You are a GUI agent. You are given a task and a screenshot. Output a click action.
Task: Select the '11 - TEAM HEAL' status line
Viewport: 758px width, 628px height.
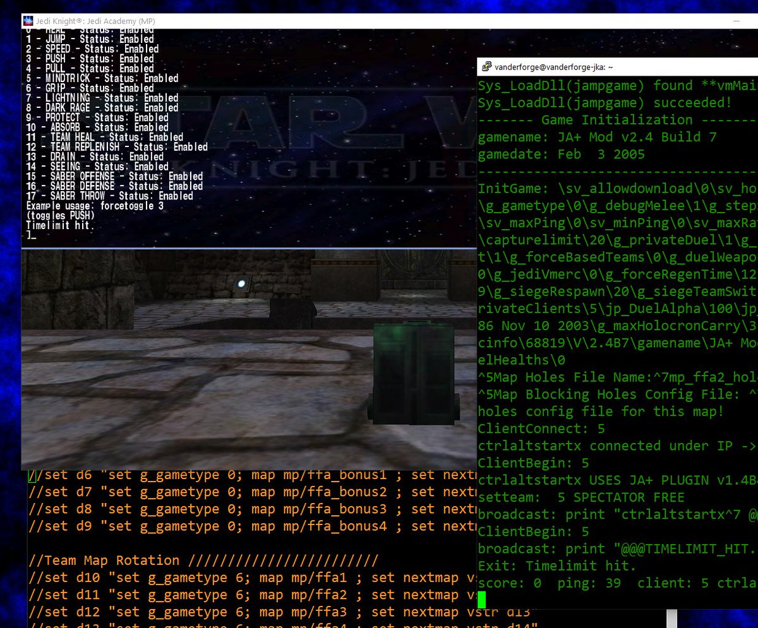(105, 137)
